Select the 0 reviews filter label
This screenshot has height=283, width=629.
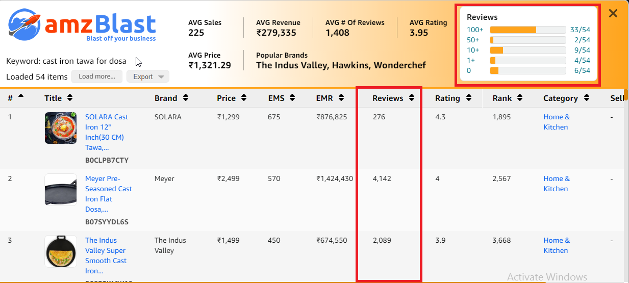[469, 70]
